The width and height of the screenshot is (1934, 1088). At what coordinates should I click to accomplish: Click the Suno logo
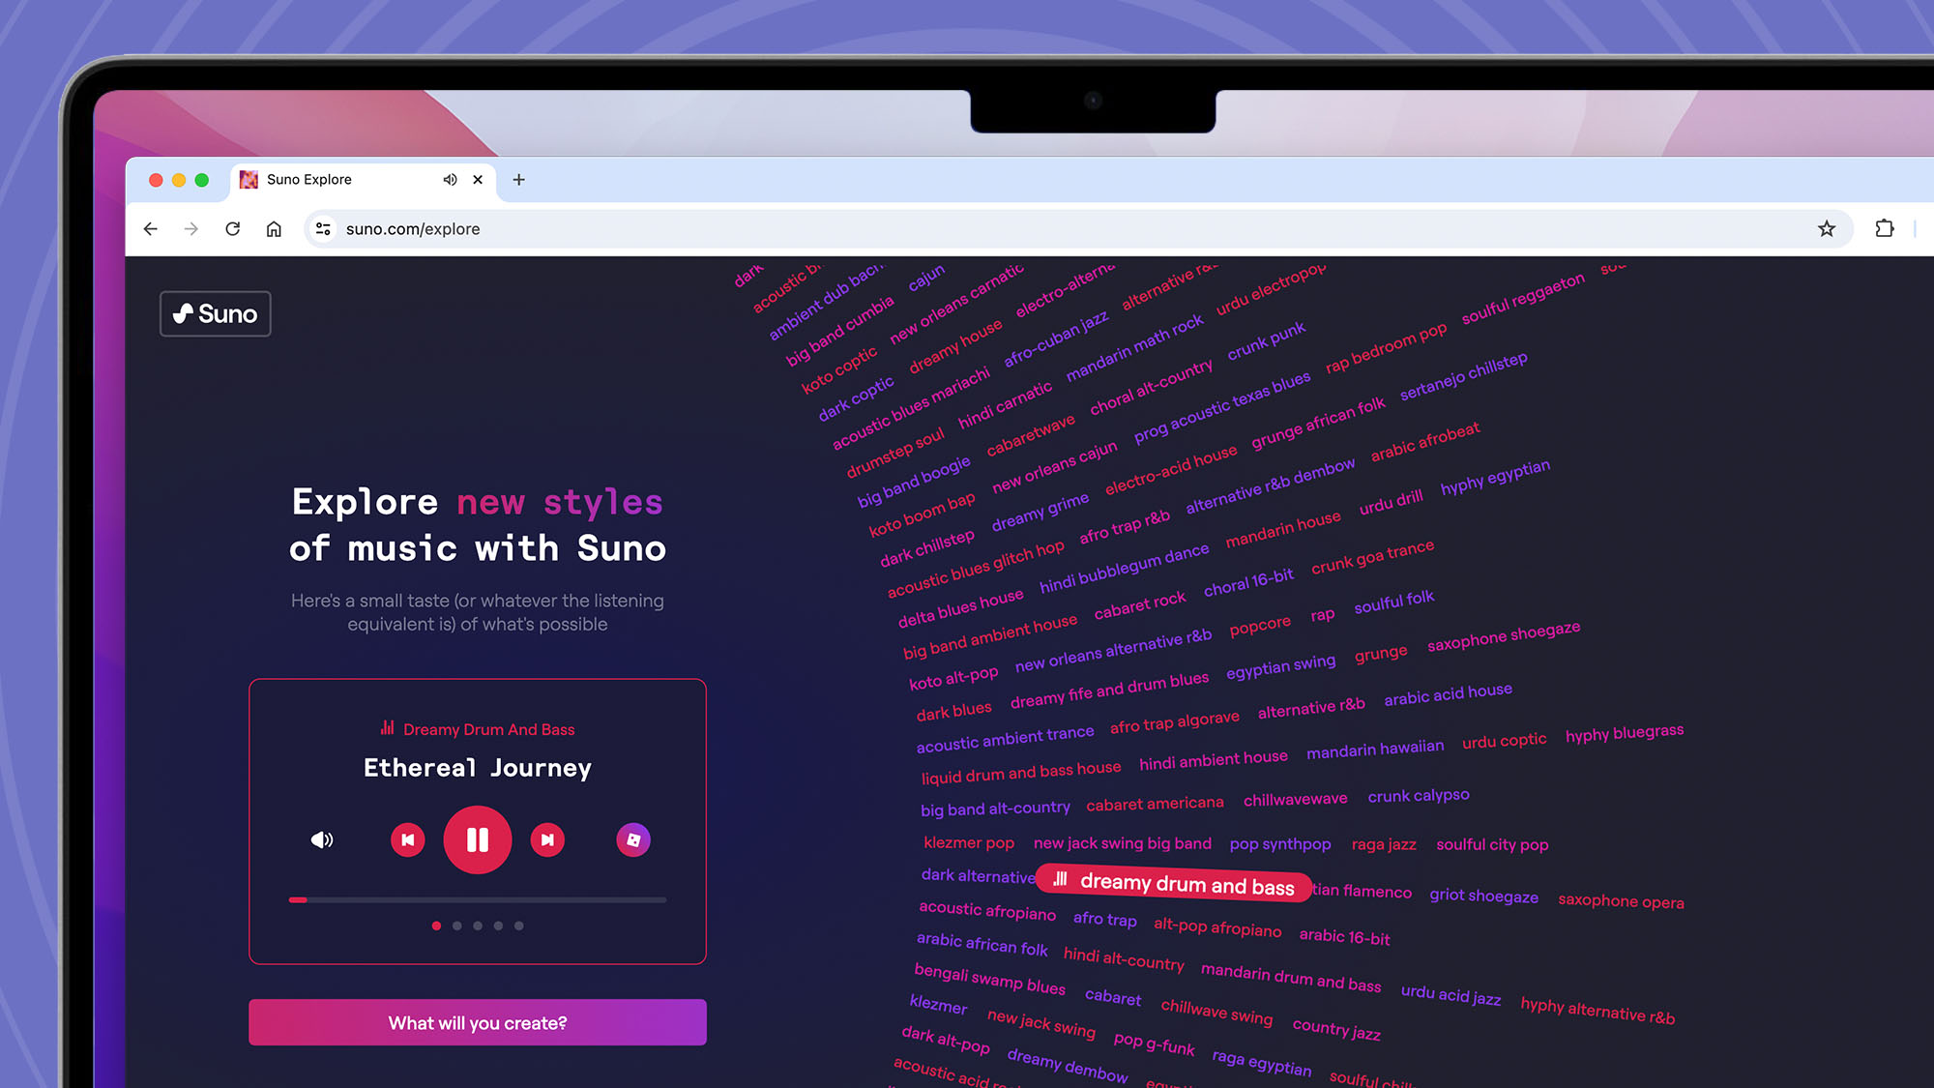(215, 313)
